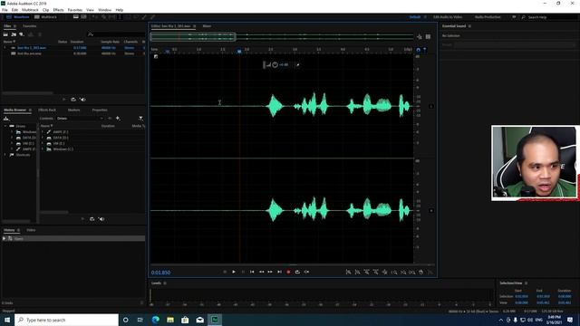Click Zoom Out Time icon
580x326 pixels.
375,272
